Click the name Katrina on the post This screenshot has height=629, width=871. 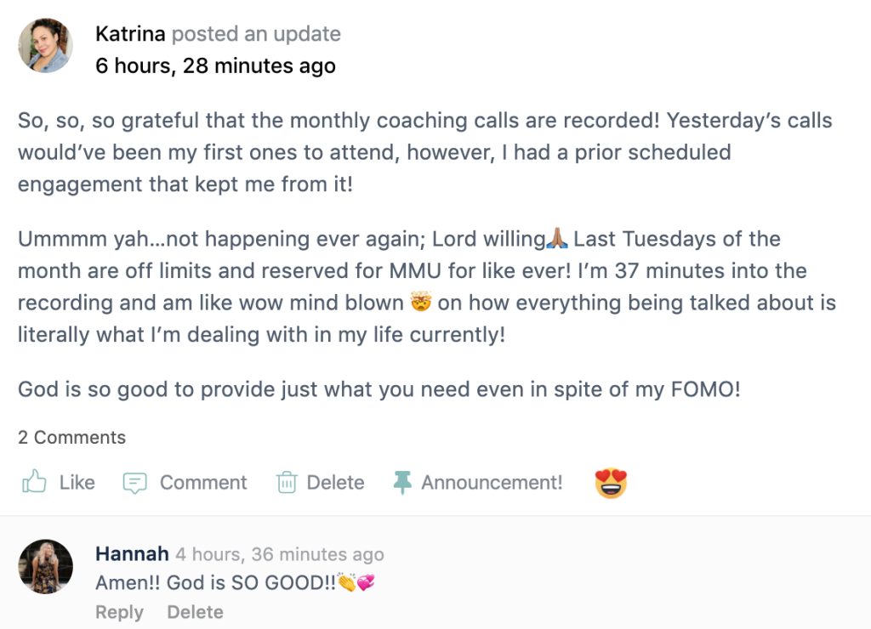[131, 35]
